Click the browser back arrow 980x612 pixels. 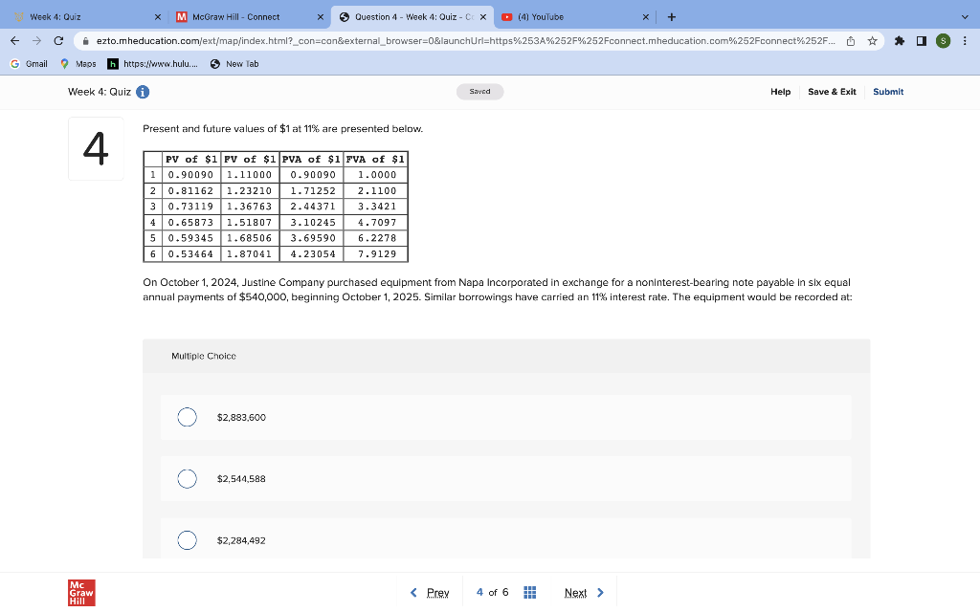[x=15, y=40]
